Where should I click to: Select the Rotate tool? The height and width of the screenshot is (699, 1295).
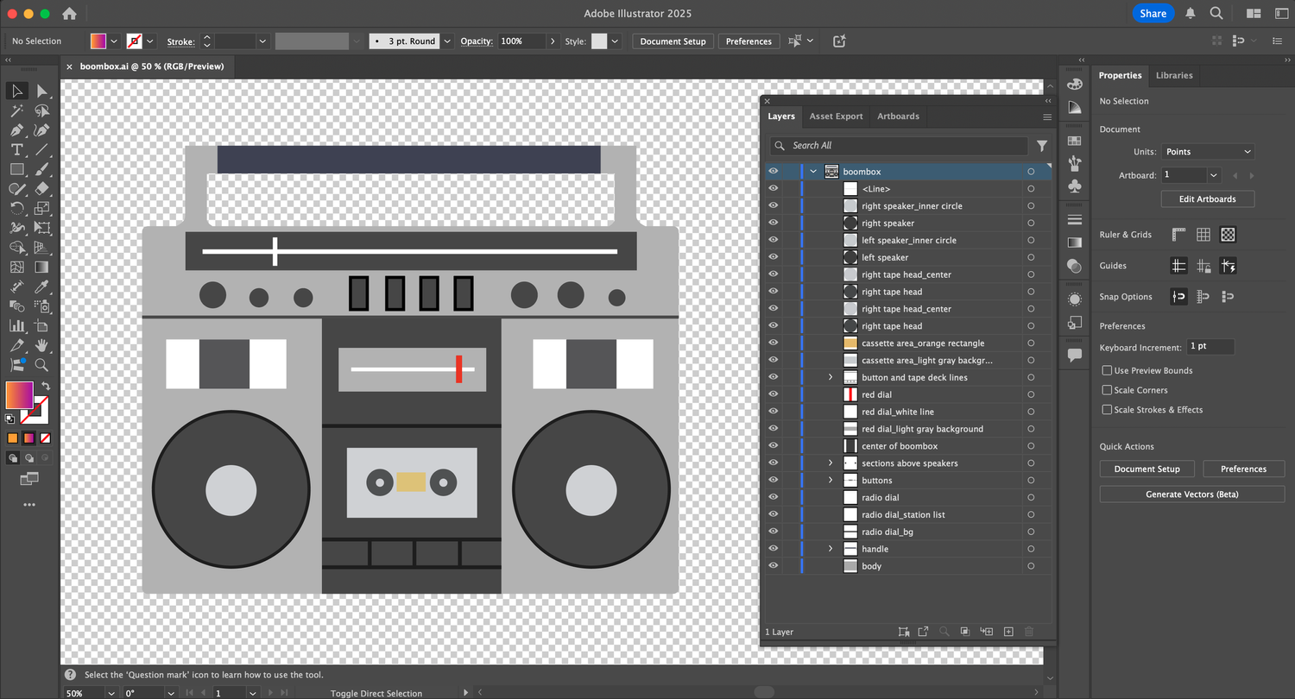coord(16,208)
